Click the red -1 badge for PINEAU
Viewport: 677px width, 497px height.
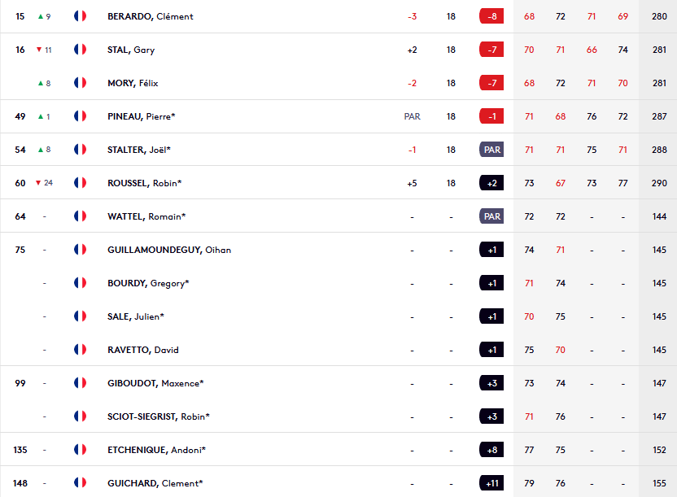point(491,116)
